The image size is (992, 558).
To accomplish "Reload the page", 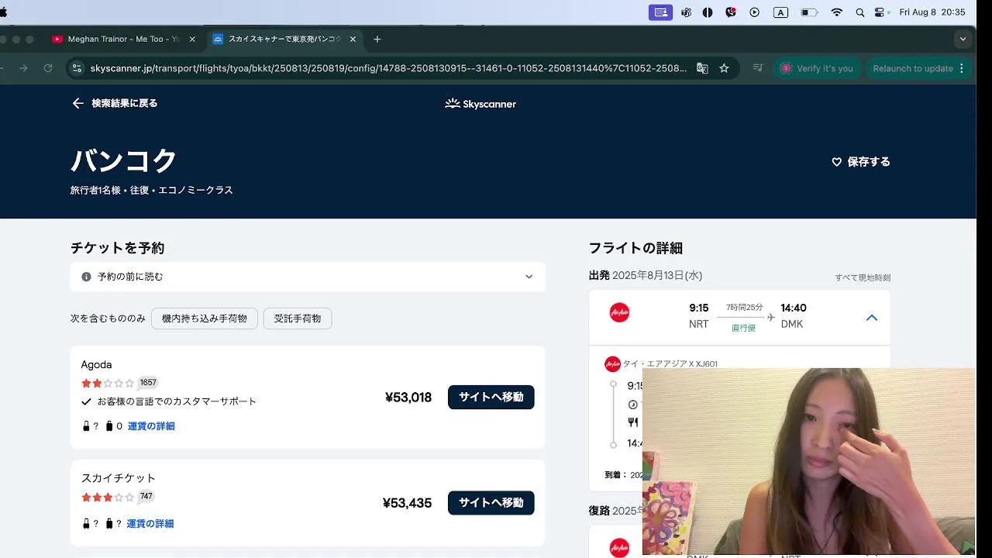I will (x=48, y=68).
